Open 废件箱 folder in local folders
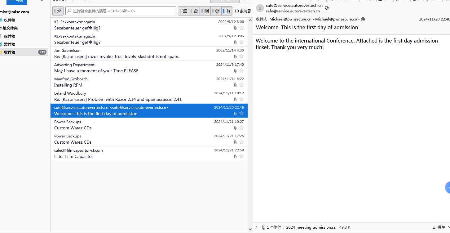The width and height of the screenshot is (450, 233). 9,36
